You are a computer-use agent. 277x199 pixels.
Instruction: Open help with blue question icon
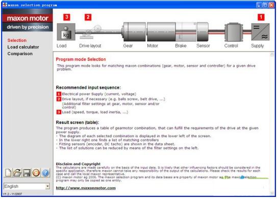click(x=45, y=172)
